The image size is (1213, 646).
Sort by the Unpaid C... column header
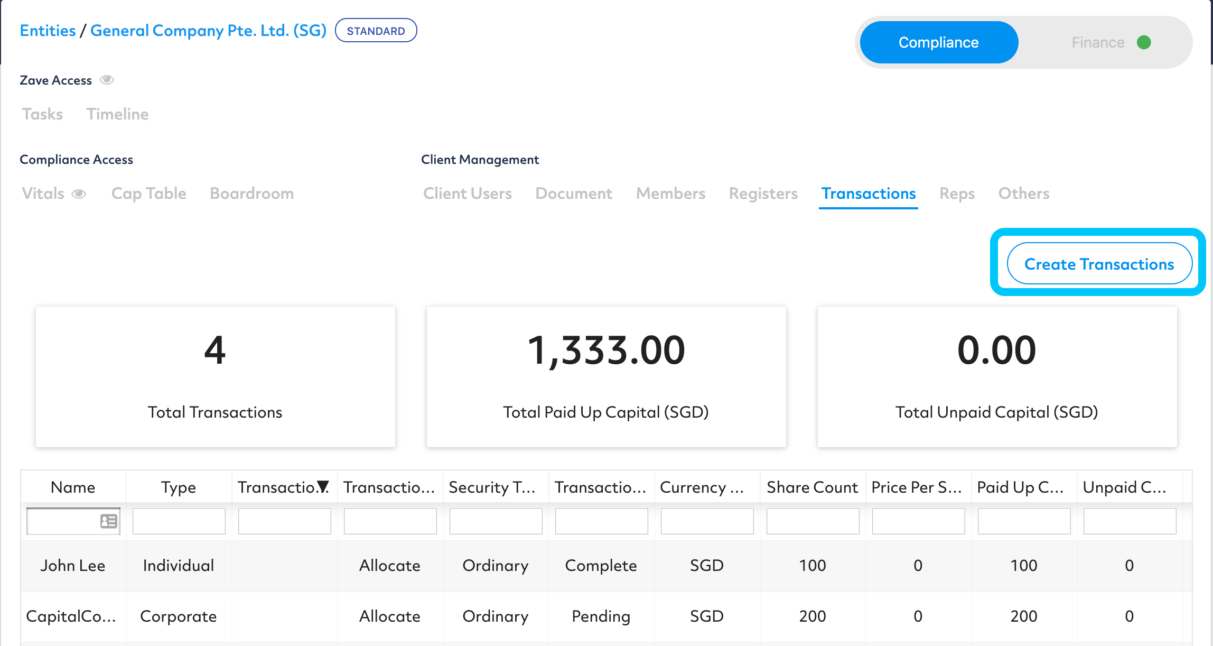[1130, 487]
